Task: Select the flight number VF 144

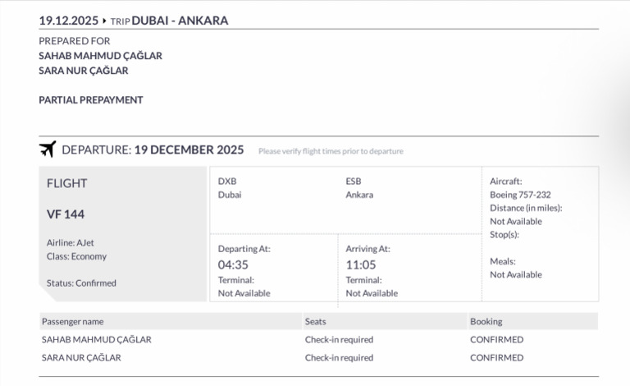Action: pos(66,214)
